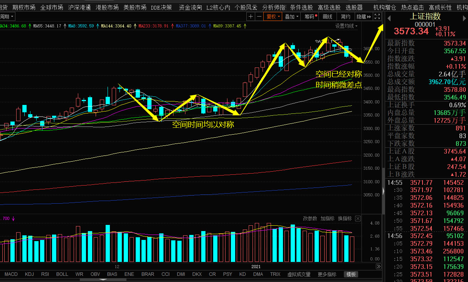Open the DDE决策 menu
This screenshot has width=468, height=282.
click(162, 7)
